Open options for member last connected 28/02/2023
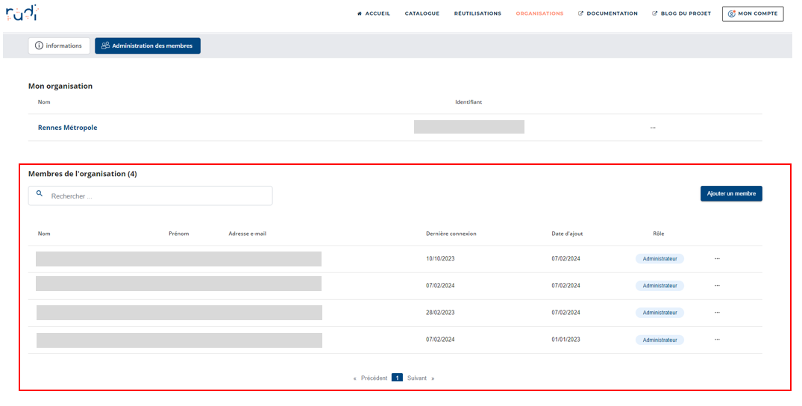802x406 pixels. click(x=717, y=312)
